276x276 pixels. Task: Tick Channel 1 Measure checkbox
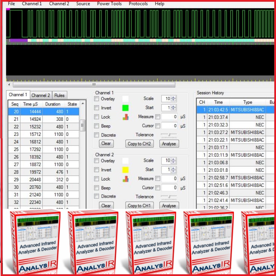tap(158, 117)
